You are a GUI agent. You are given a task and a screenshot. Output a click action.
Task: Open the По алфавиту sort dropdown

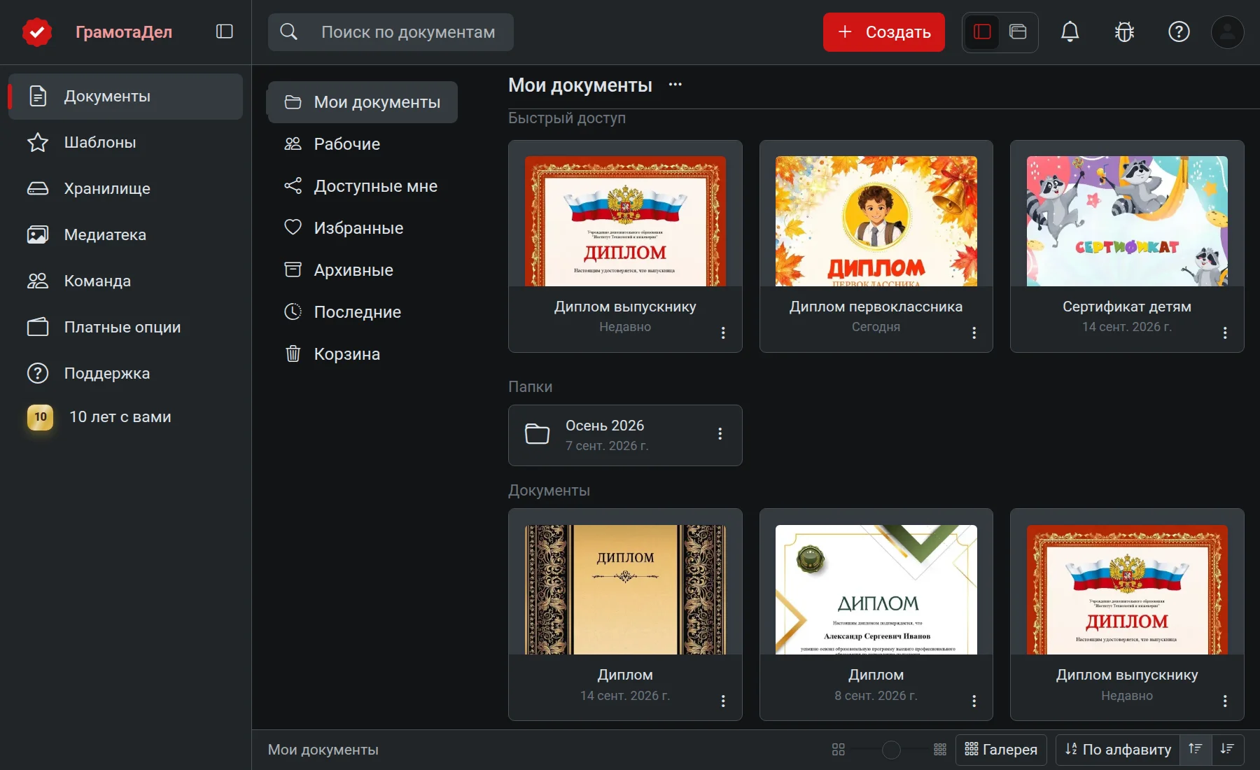click(x=1118, y=749)
